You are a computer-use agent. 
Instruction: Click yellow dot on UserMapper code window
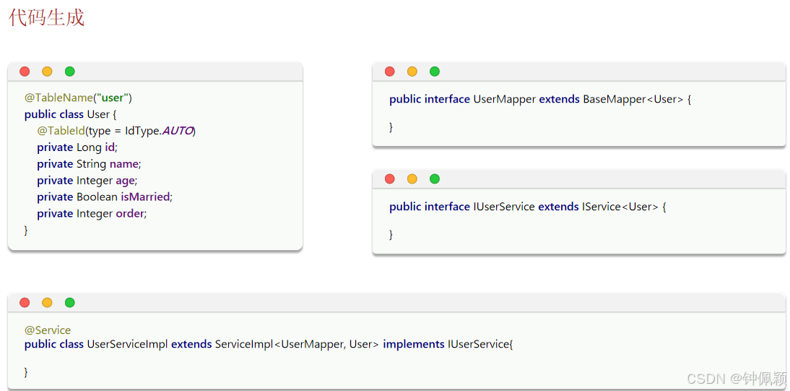(412, 72)
